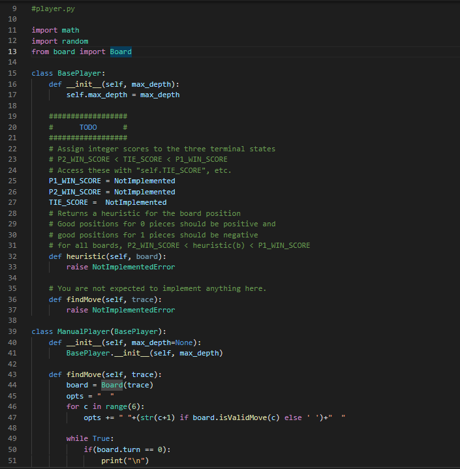Click 'class ManualPlayer(BasePlayer):' definition
The height and width of the screenshot is (469, 460).
click(99, 332)
